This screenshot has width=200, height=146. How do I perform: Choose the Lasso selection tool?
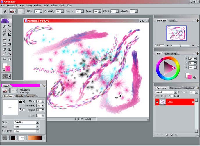coord(4,35)
